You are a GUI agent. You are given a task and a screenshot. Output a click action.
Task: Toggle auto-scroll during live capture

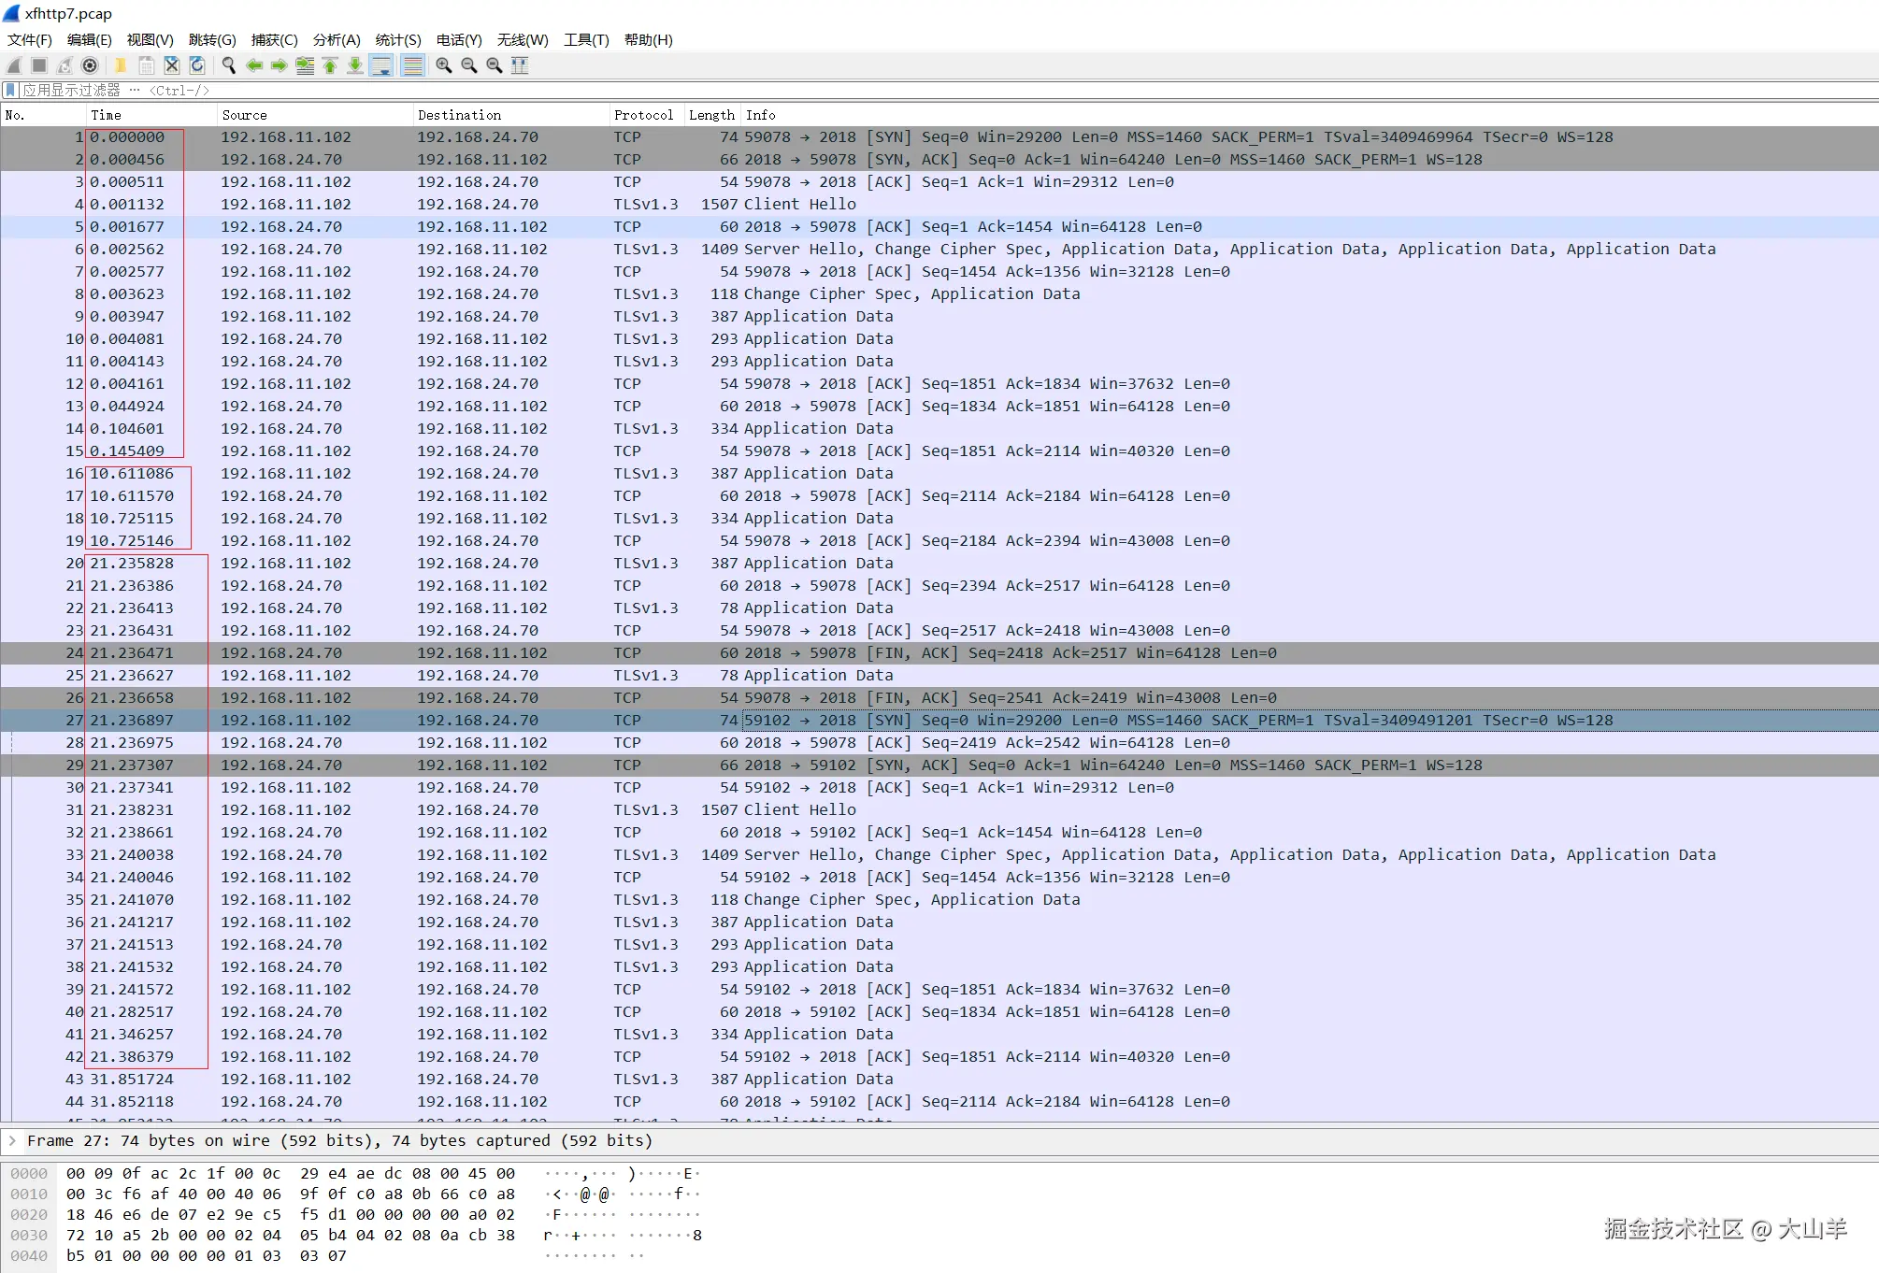click(381, 65)
